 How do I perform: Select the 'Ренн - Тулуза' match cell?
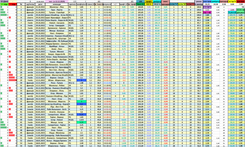57,83
